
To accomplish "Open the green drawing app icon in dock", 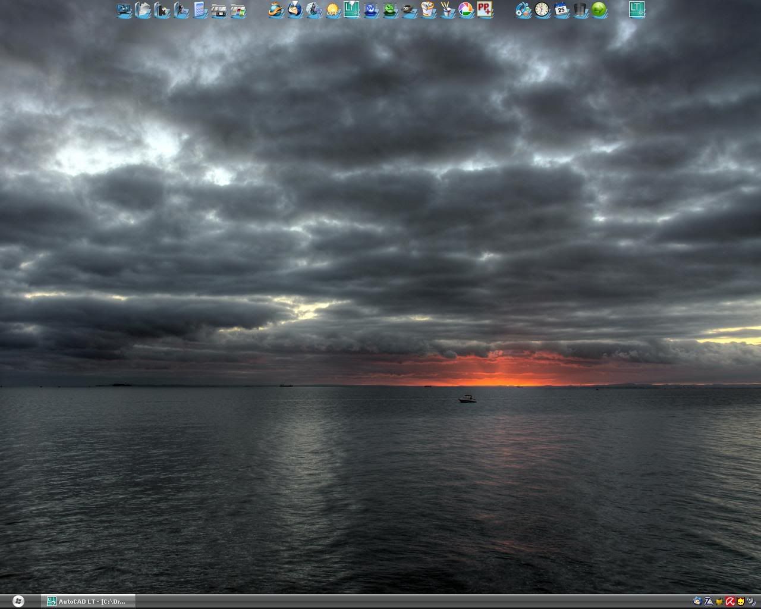I will (352, 10).
